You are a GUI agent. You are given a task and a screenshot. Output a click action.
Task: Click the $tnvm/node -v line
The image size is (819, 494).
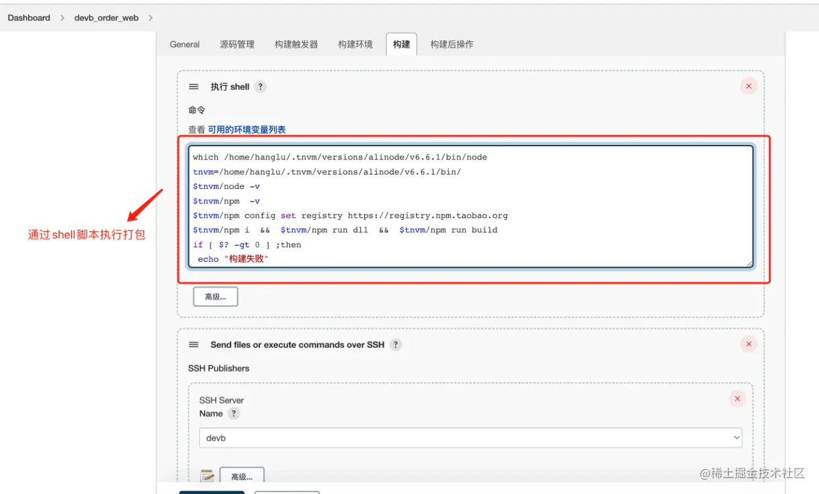tap(226, 186)
